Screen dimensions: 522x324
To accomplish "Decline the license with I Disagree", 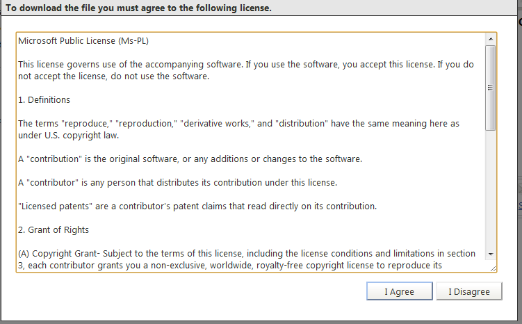I will 469,291.
